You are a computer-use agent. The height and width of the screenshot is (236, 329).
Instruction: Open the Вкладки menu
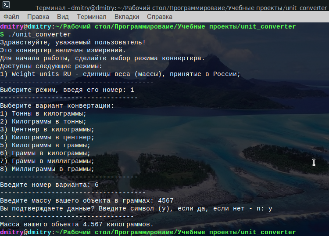(127, 17)
